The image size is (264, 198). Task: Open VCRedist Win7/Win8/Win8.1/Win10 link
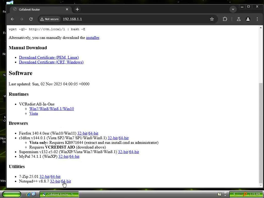pyautogui.click(x=52, y=109)
